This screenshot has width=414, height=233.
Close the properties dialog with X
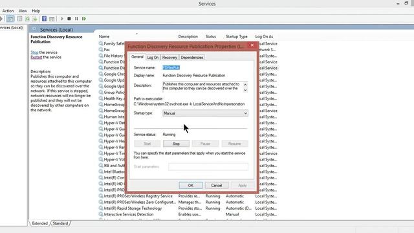click(x=252, y=45)
